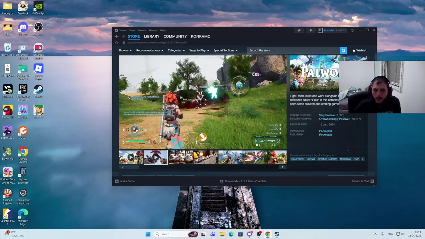Screen dimensions: 425x239
Task: Open the Friends menu
Action: coord(142,30)
